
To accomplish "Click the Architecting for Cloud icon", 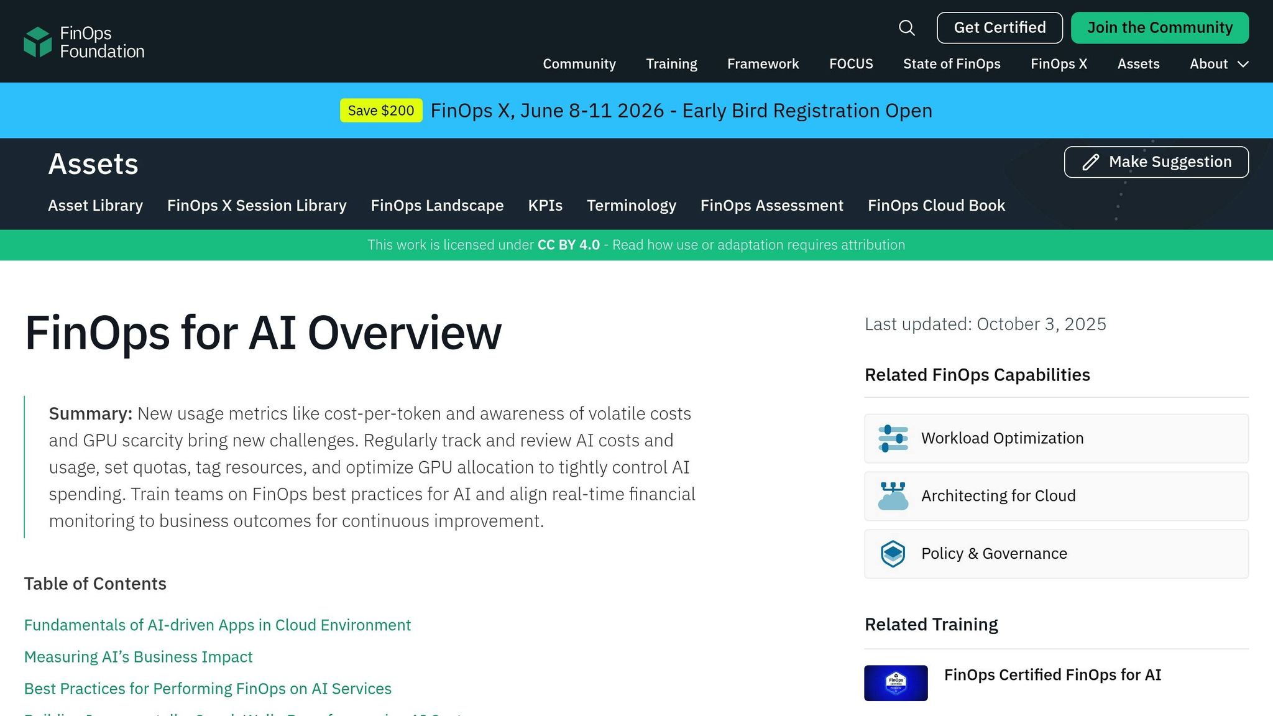I will 893,496.
